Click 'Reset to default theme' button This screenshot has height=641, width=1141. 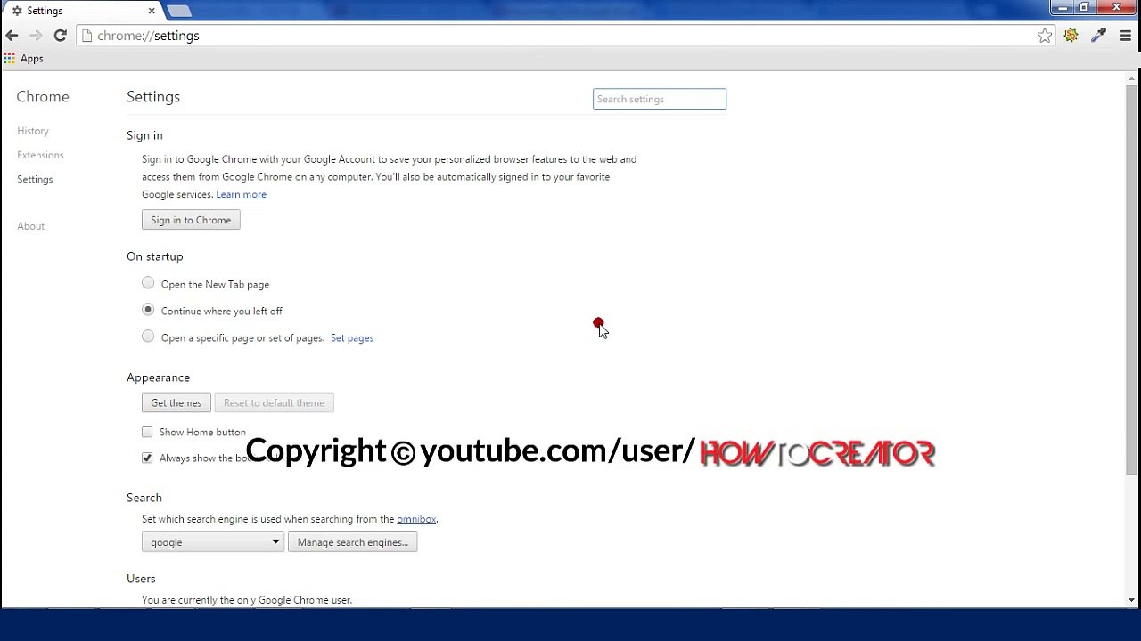click(274, 402)
